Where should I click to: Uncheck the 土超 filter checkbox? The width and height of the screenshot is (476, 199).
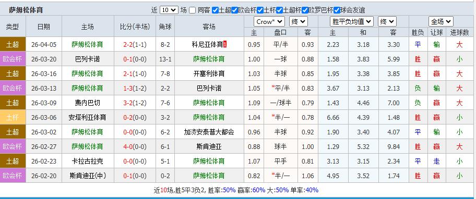tap(215, 10)
